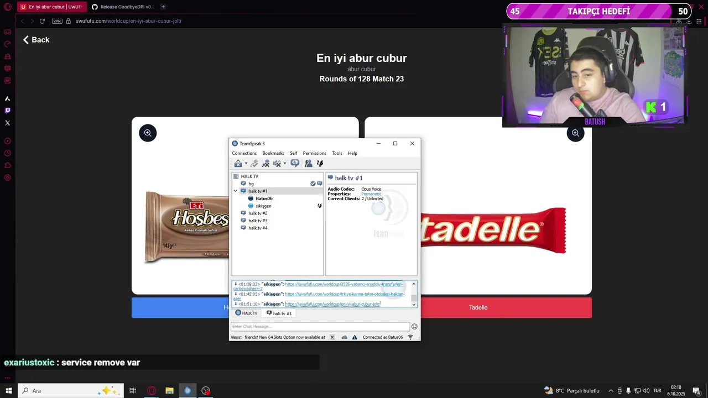Screen dimensions: 708x398
Task: Click the warning triangle status icon
Action: point(355,337)
